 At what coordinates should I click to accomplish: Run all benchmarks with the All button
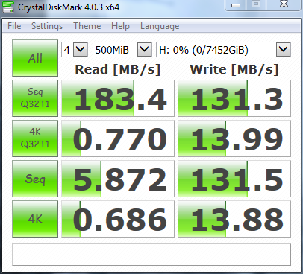(x=35, y=58)
